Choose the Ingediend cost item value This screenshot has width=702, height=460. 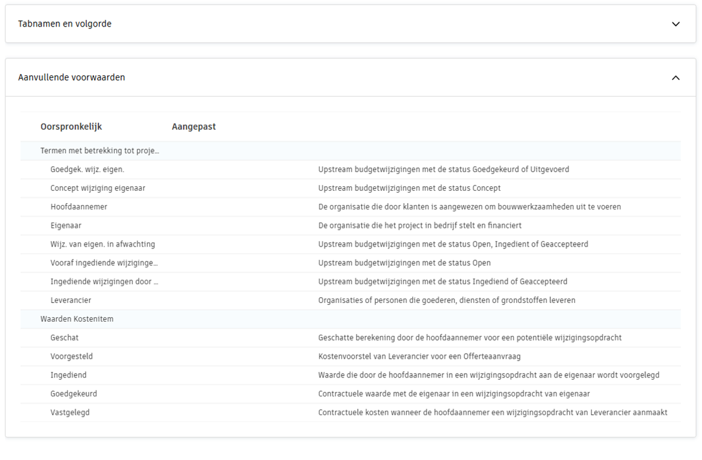(69, 375)
